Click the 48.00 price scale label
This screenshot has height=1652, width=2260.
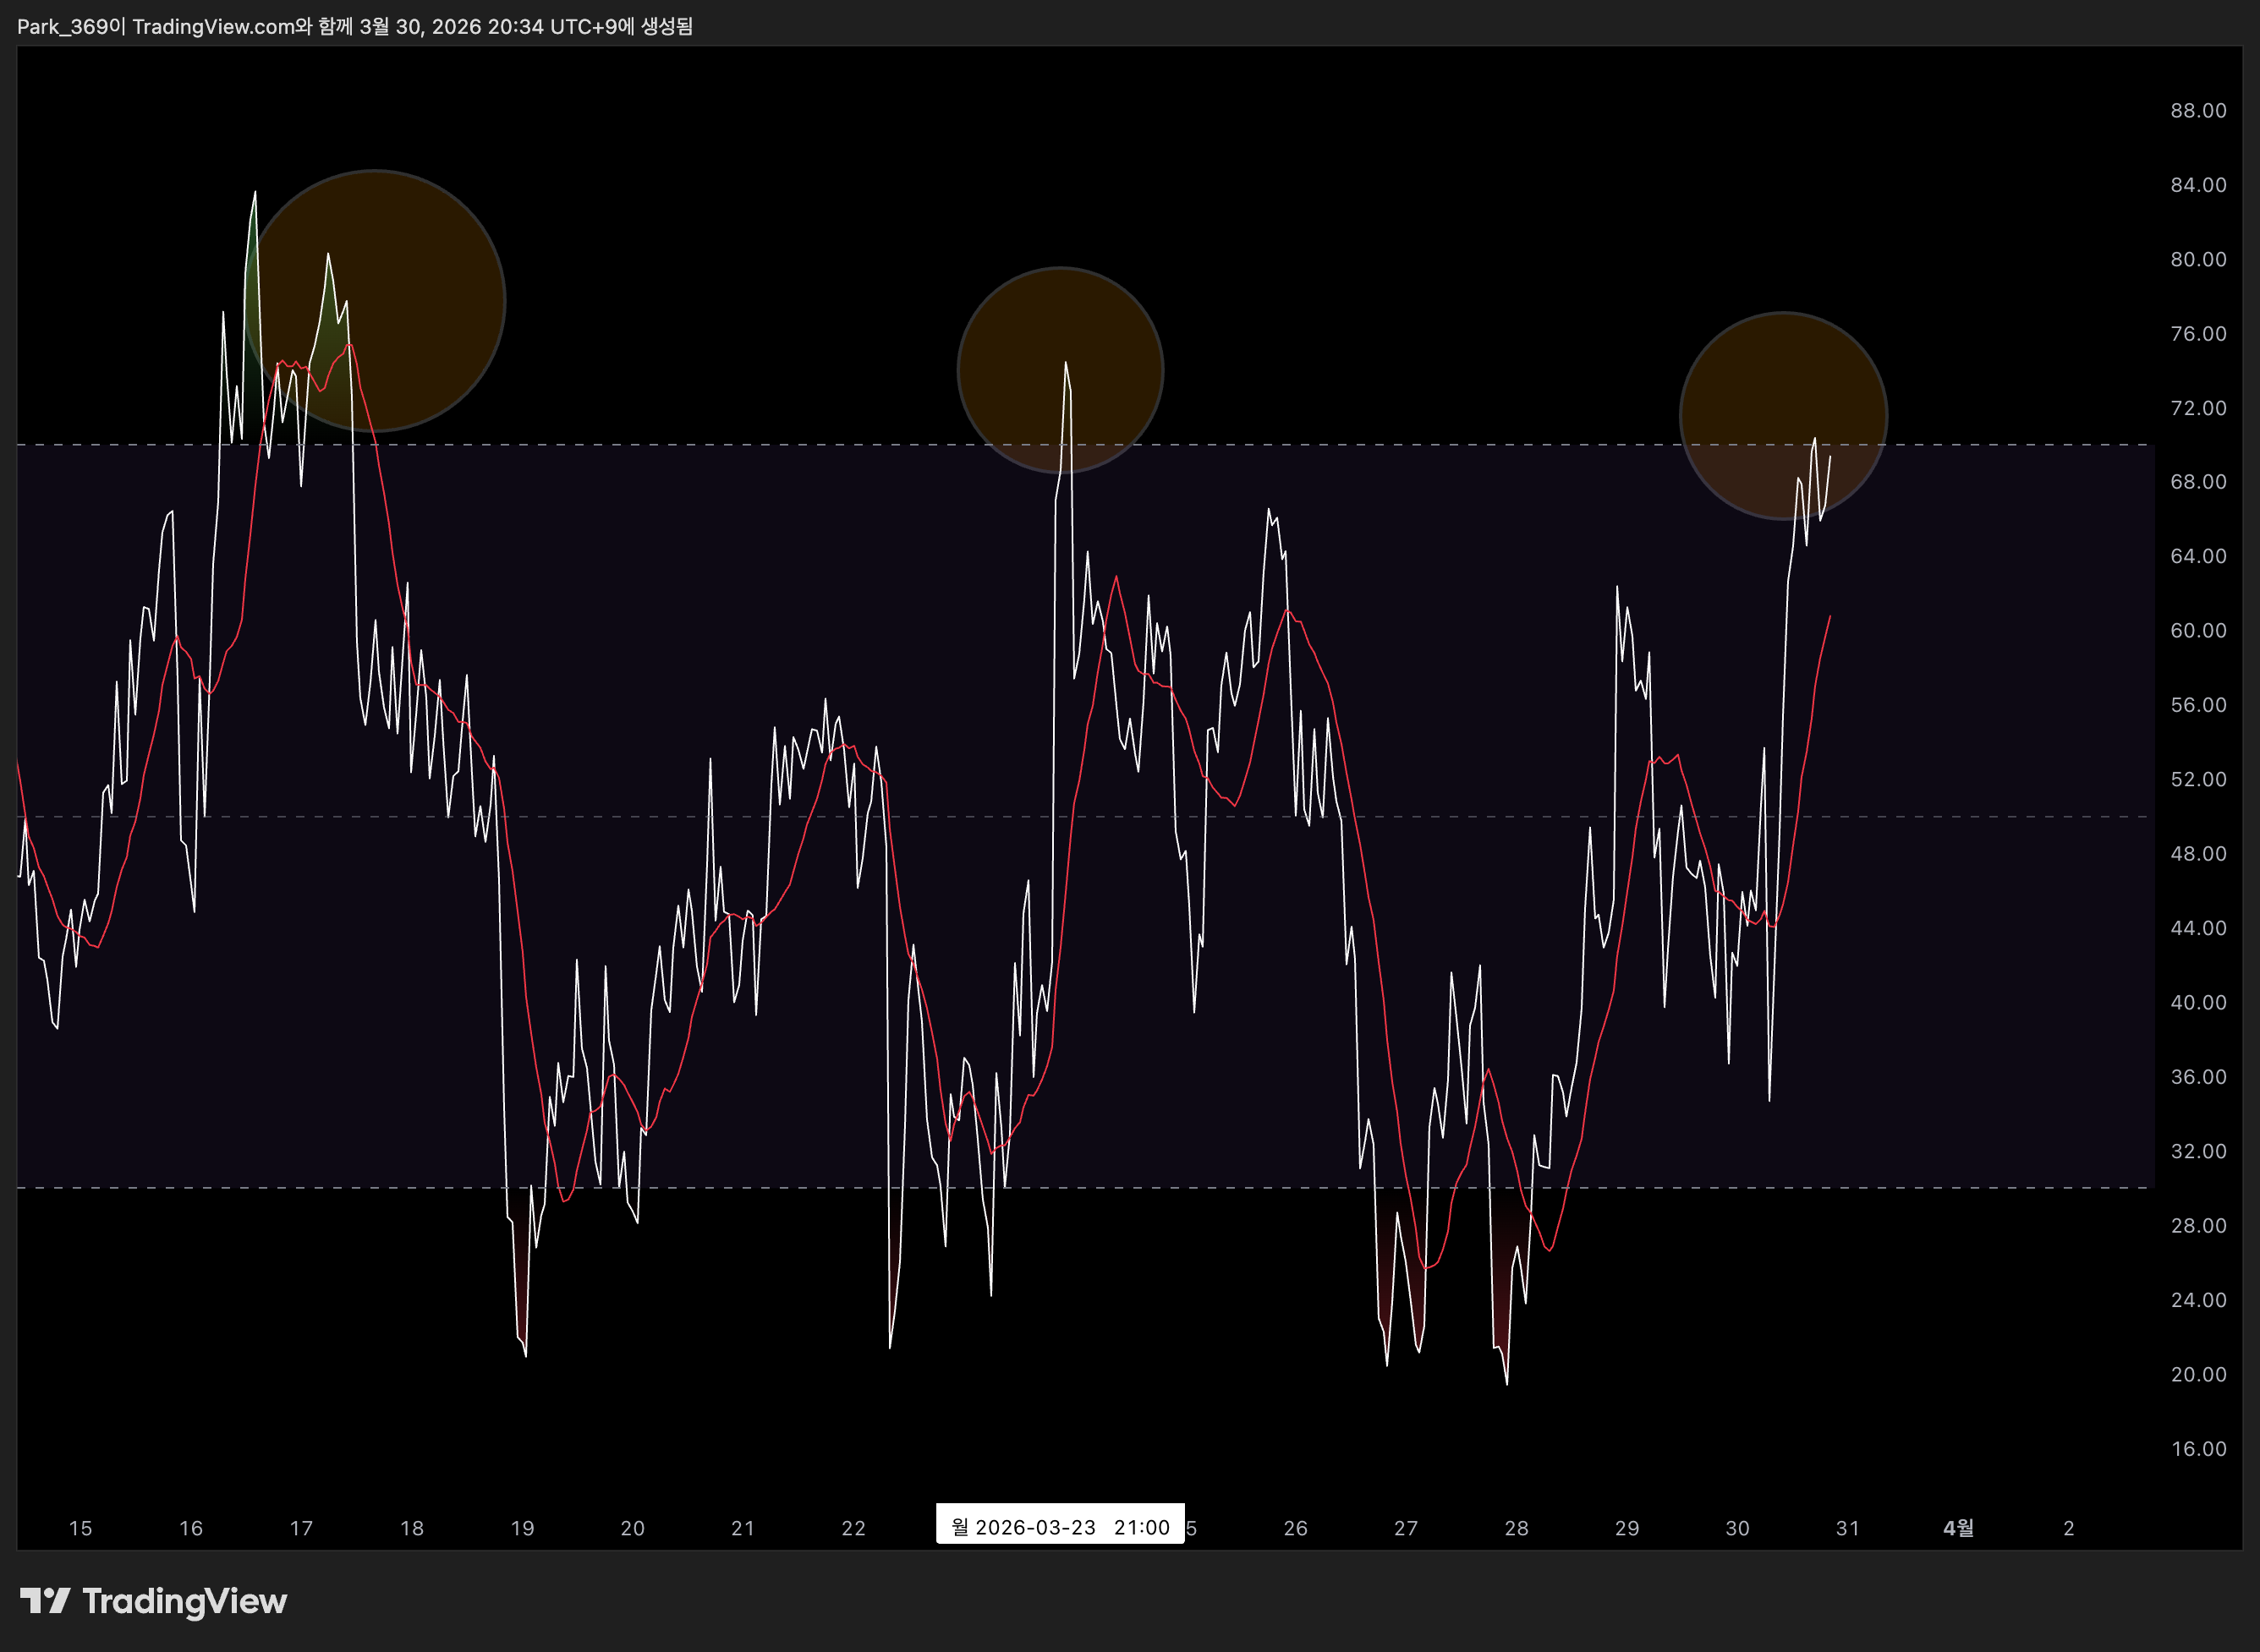[x=2198, y=853]
